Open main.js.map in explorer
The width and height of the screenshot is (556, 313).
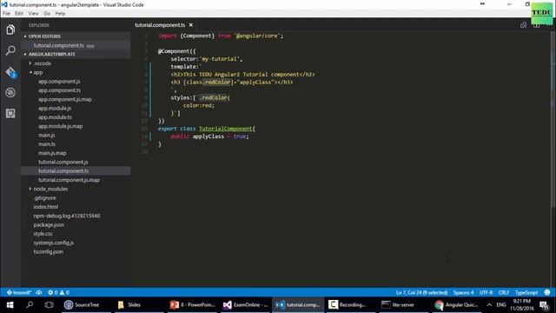[x=52, y=153]
